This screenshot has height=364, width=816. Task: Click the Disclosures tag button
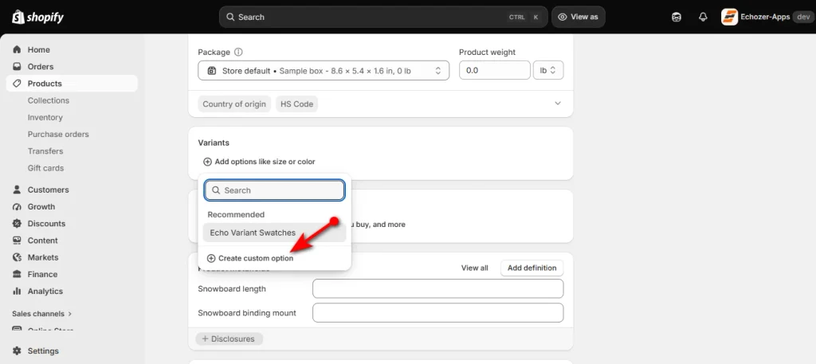pyautogui.click(x=229, y=339)
